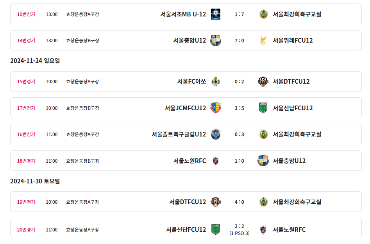Viewport: 370px width, 244px height.
Task: Click the 서울서초MB U-12 team logo
Action: (x=215, y=14)
